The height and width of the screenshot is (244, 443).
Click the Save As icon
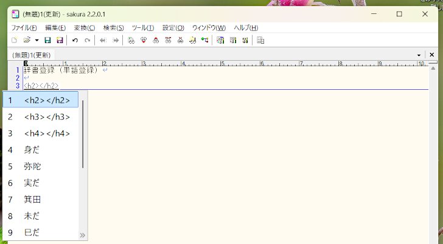click(60, 41)
